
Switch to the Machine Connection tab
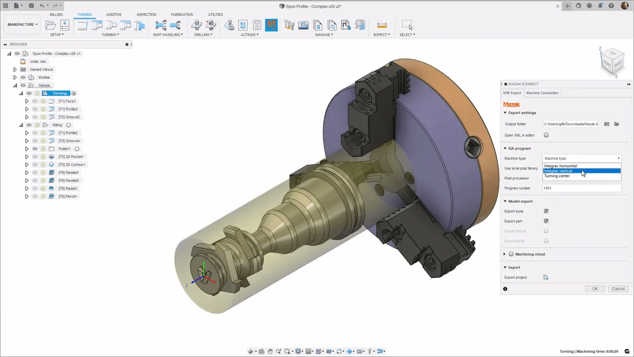[x=542, y=93]
